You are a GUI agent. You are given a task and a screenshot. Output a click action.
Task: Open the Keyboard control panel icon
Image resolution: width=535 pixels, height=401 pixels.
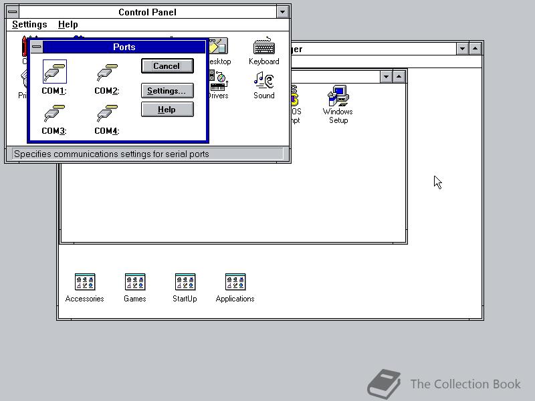[263, 51]
